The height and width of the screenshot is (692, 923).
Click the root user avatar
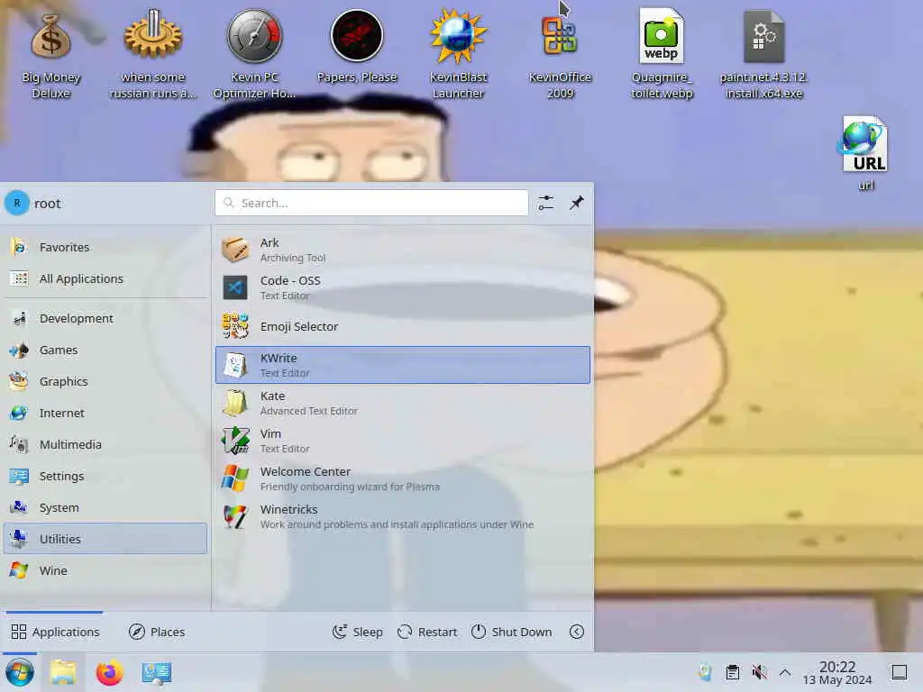pos(17,203)
